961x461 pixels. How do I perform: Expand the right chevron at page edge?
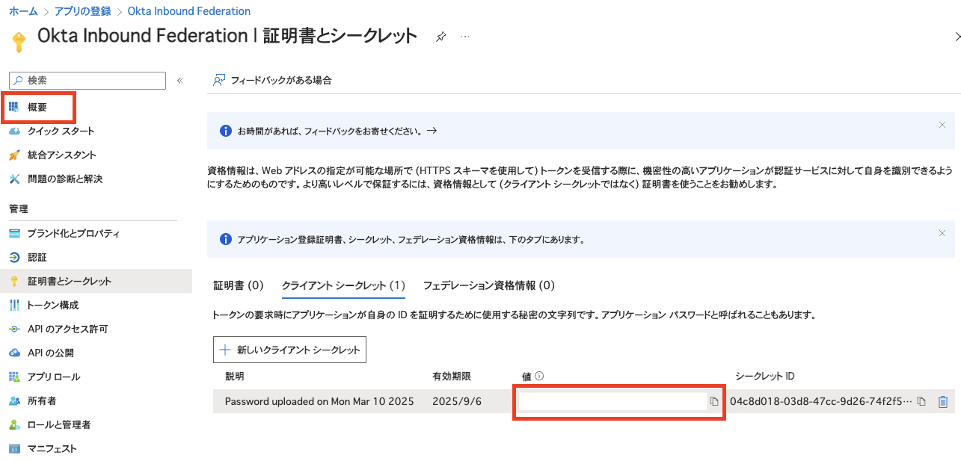coord(957,36)
